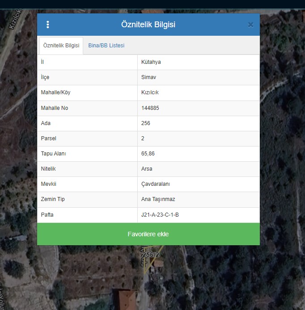
Task: Click the Parsel row value 2
Action: pos(143,138)
